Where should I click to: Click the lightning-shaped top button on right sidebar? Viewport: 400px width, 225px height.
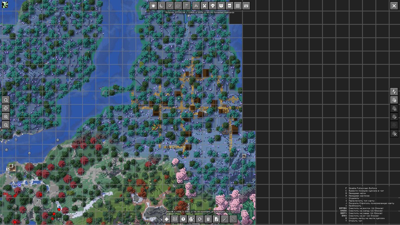coord(394,92)
